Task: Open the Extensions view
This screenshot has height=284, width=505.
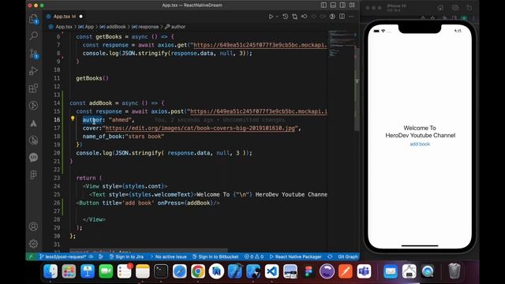Action: (33, 88)
